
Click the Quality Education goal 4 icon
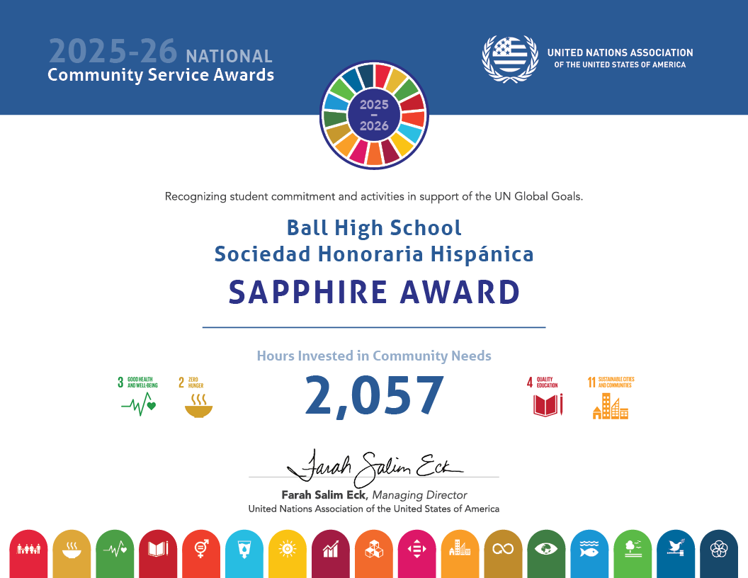pyautogui.click(x=545, y=396)
